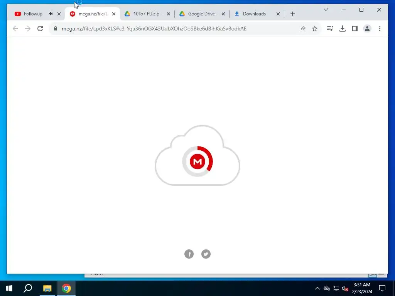Open a new browser tab

click(x=293, y=14)
